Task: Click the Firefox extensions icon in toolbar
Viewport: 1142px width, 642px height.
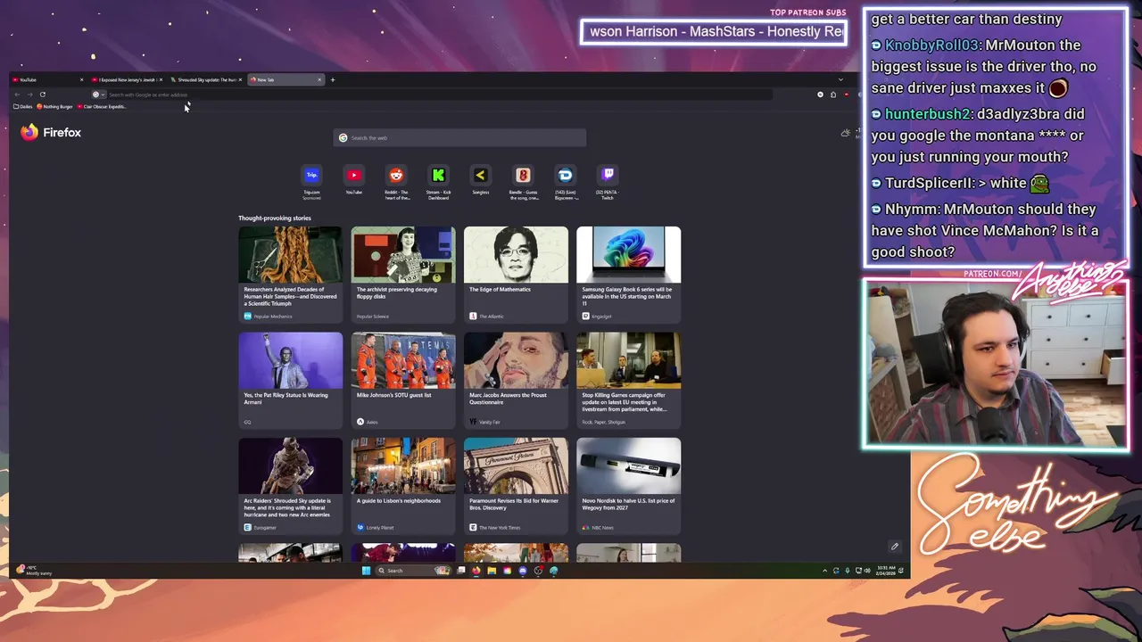Action: click(x=833, y=95)
